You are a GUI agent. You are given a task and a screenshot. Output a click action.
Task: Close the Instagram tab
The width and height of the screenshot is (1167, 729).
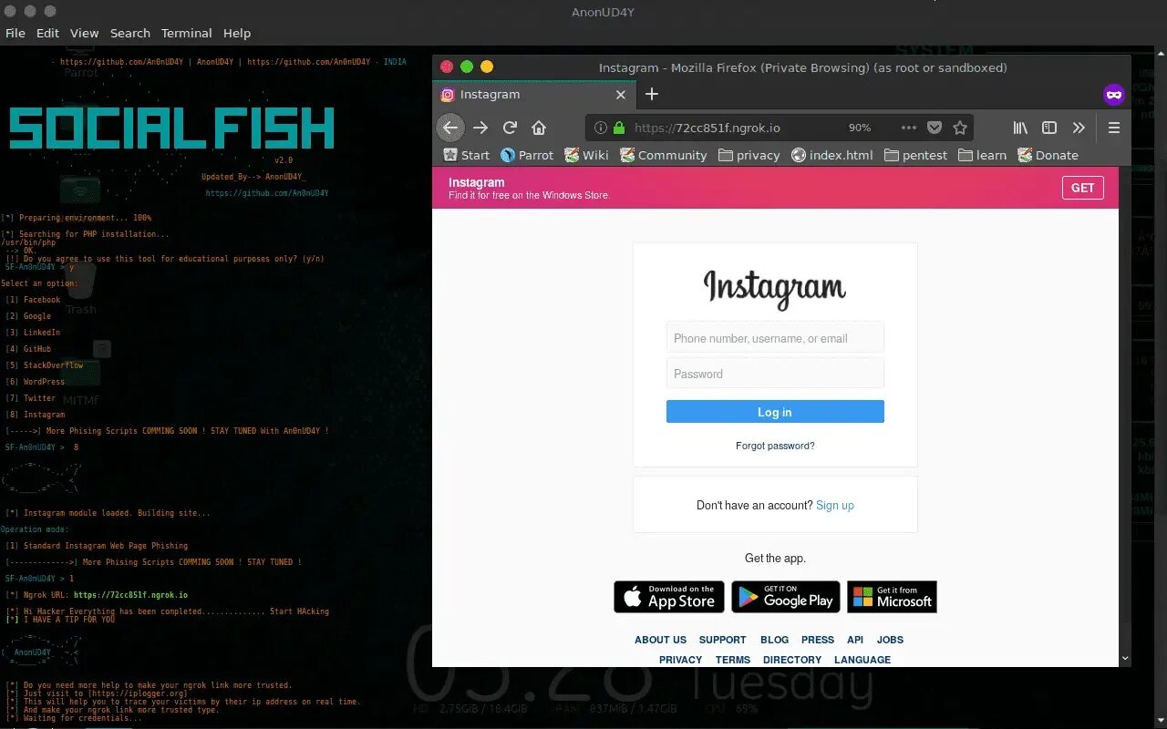[621, 95]
